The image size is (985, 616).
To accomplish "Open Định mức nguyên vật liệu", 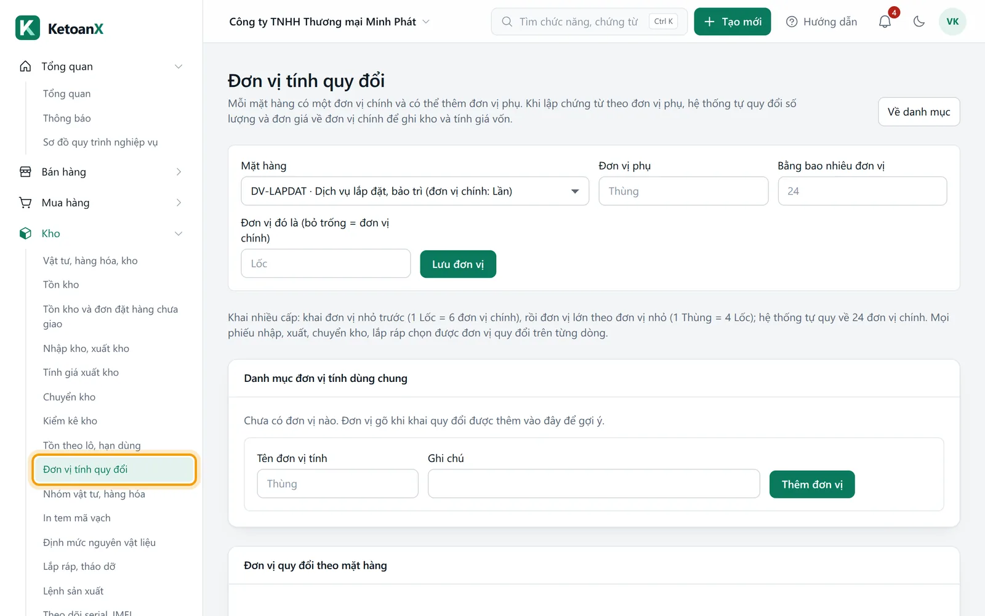I will (99, 543).
